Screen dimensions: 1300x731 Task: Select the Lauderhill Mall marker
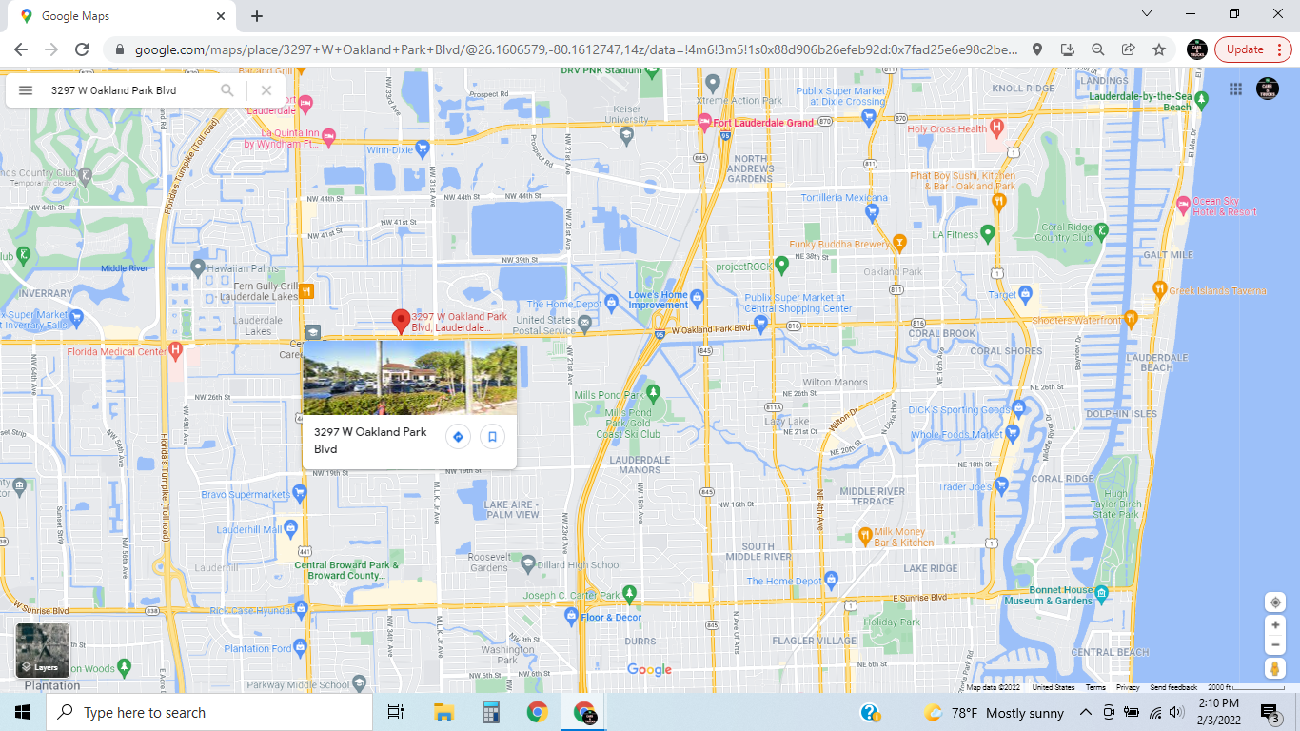click(x=291, y=528)
